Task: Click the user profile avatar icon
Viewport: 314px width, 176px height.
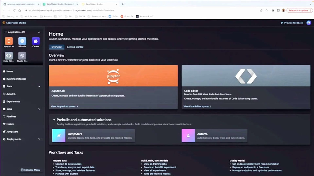Action: tap(309, 23)
